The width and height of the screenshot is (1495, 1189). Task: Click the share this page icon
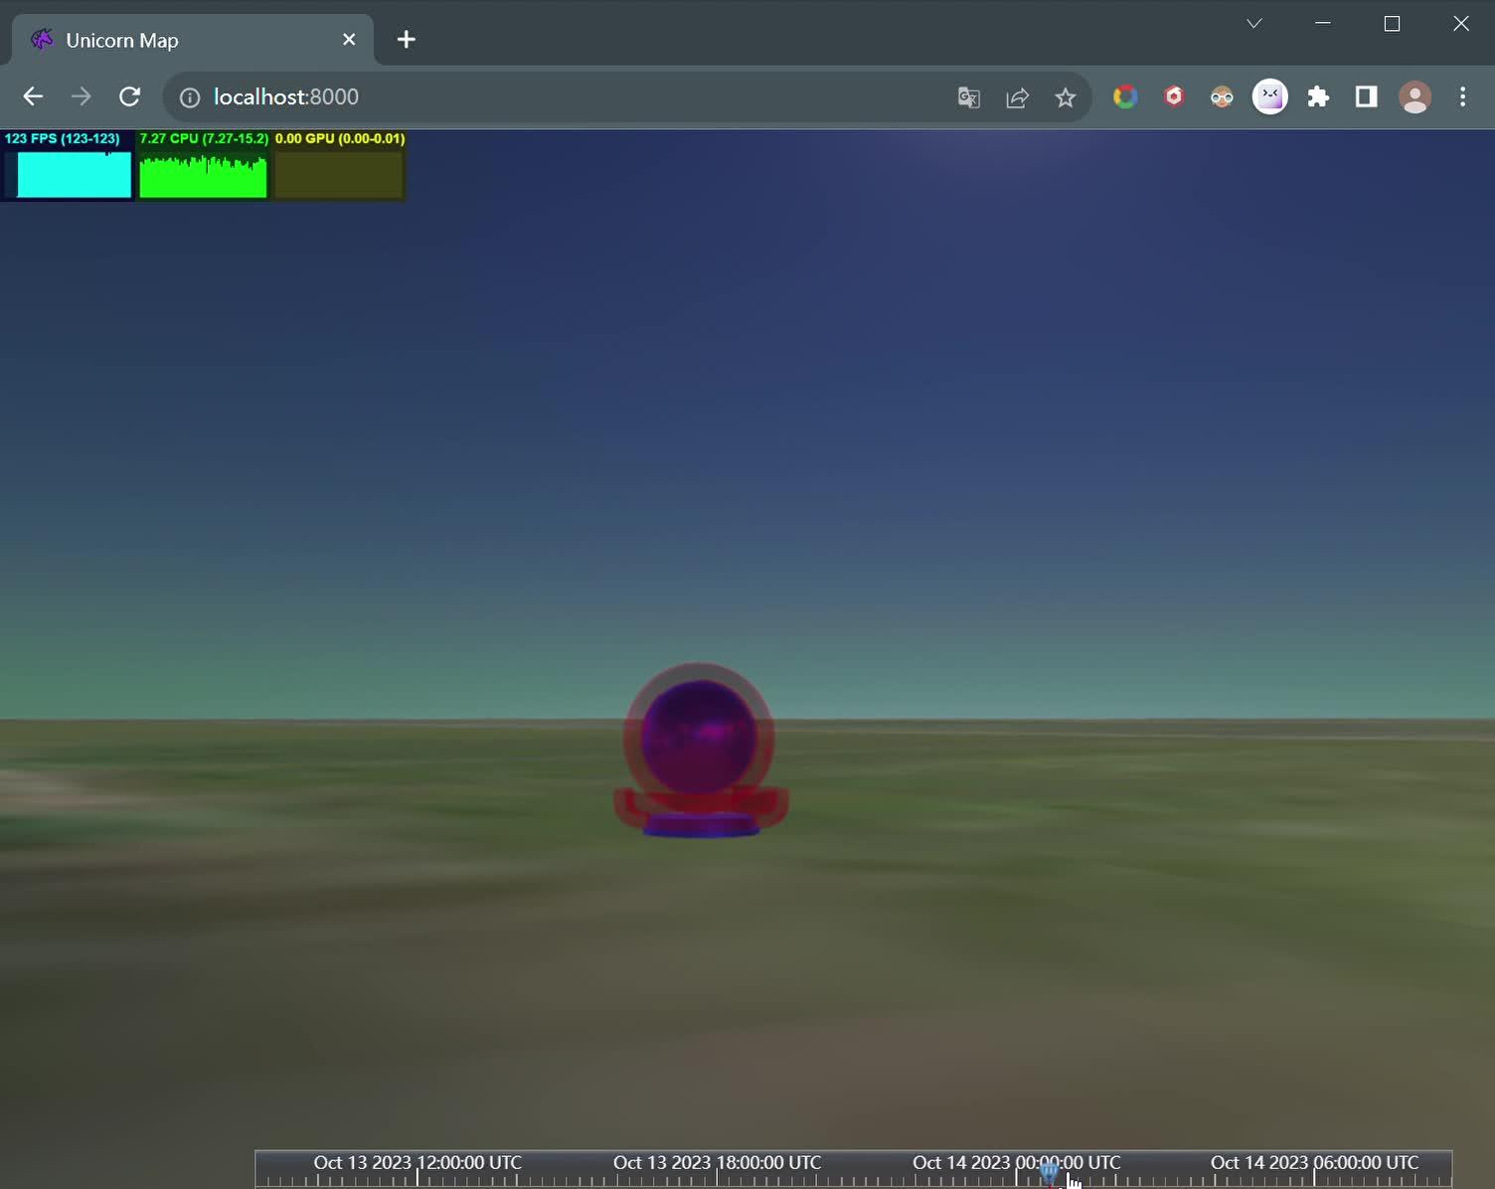tap(1016, 96)
